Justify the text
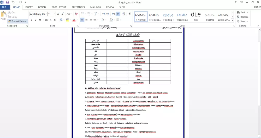This screenshot has height=138, width=261. tap(95, 20)
